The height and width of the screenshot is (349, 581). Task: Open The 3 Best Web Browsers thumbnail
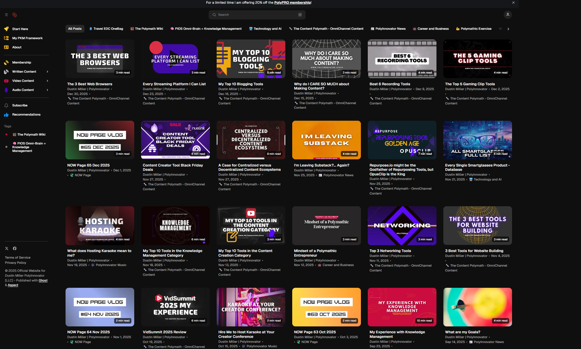[100, 59]
